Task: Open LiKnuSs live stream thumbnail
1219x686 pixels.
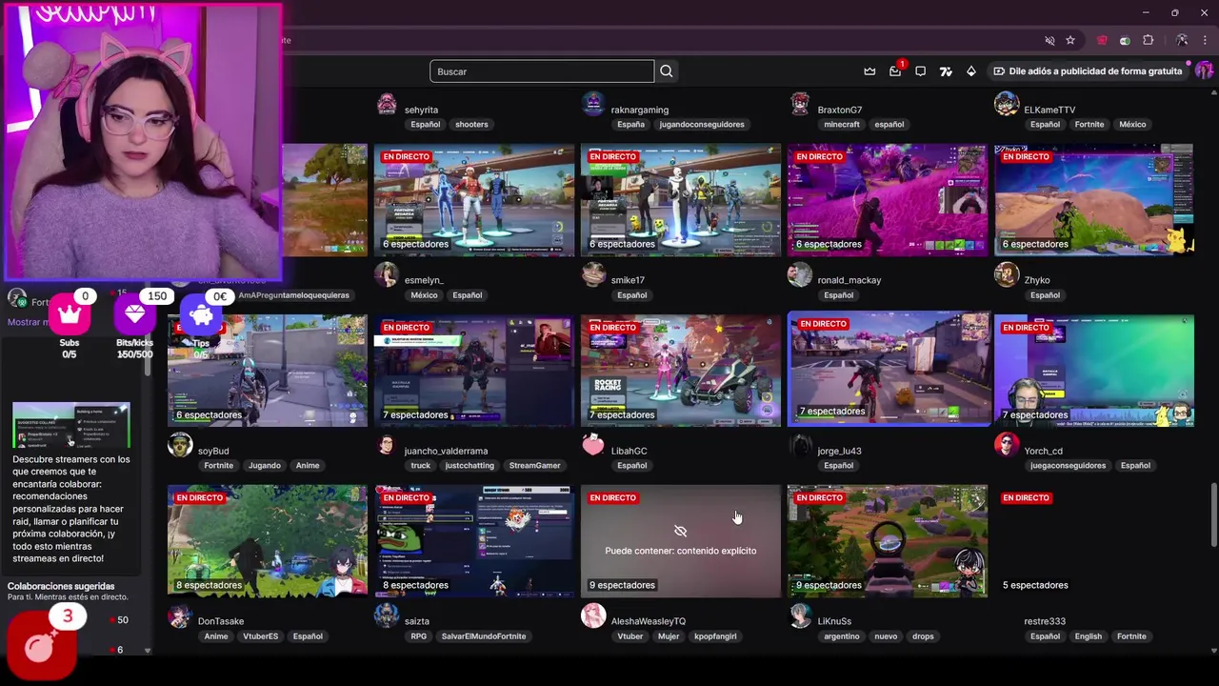Action: coord(888,541)
